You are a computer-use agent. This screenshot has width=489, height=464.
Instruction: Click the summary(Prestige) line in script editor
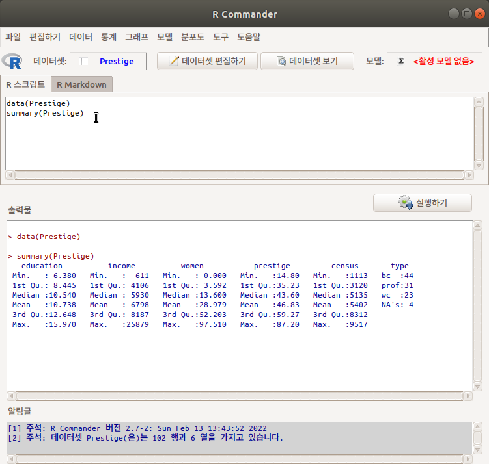click(x=45, y=113)
